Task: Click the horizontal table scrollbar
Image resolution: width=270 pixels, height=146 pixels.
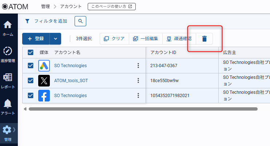Action: [x=143, y=109]
